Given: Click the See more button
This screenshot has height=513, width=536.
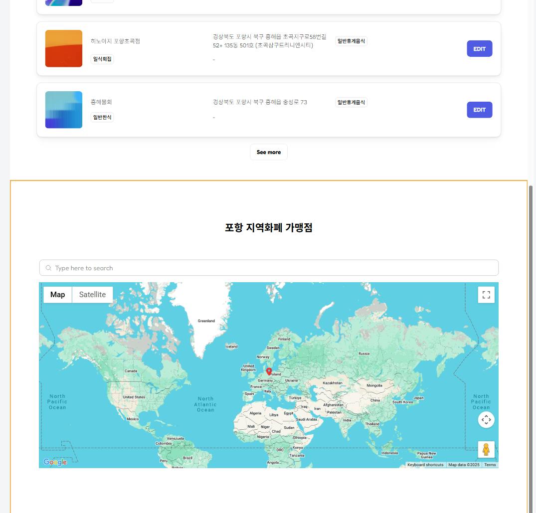Looking at the screenshot, I should click(269, 152).
